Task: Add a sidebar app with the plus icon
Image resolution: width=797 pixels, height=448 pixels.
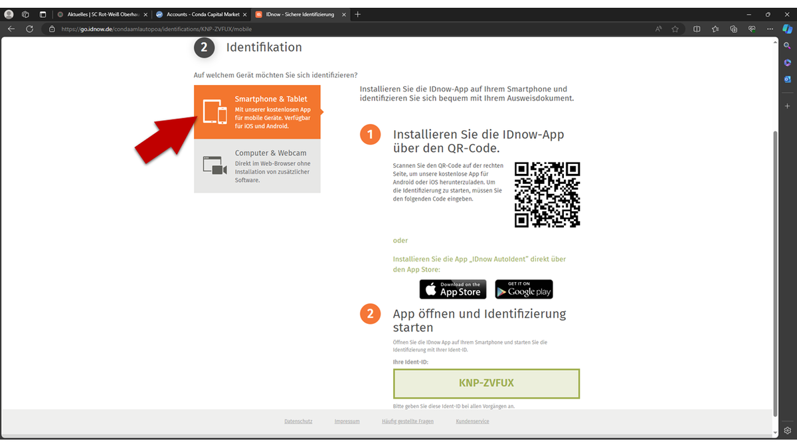Action: pyautogui.click(x=787, y=106)
